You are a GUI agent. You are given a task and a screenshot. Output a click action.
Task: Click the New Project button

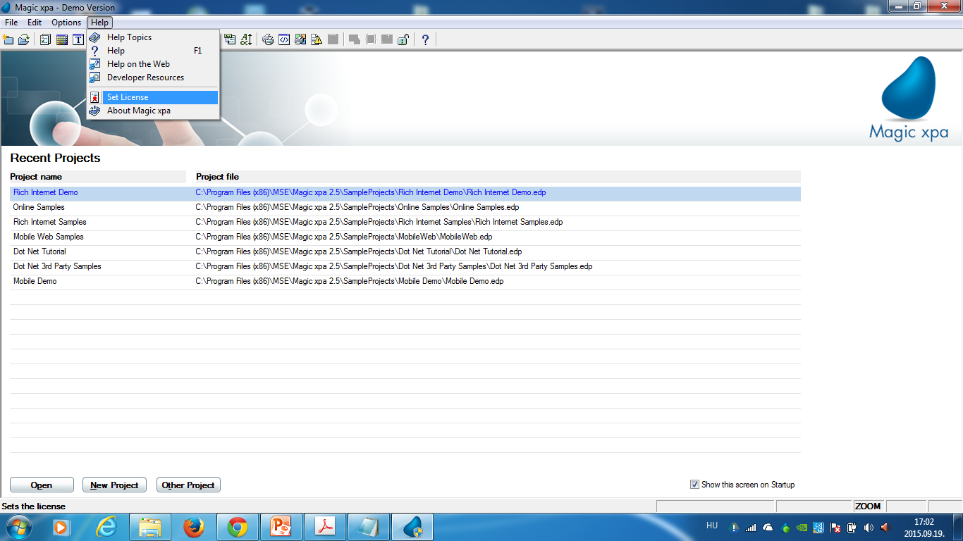pyautogui.click(x=114, y=485)
